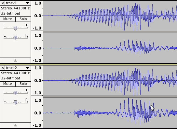Screen dimensions: 177x129
Task: Click the L end of track1 pan slider
Action: pyautogui.click(x=5, y=35)
